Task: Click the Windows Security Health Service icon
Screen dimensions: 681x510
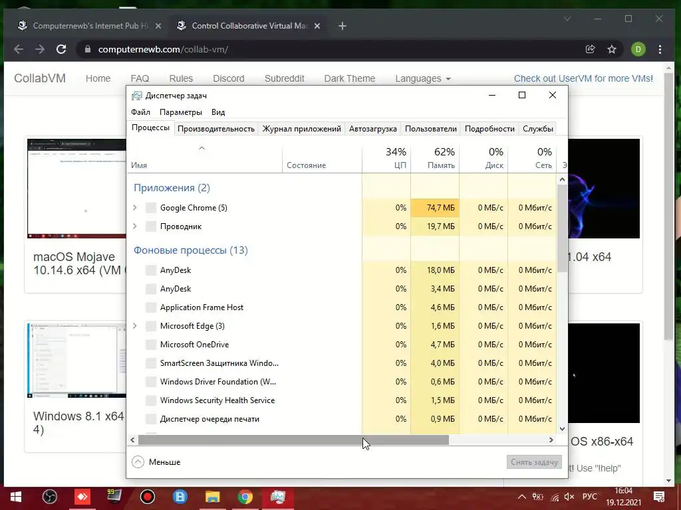Action: pyautogui.click(x=151, y=400)
